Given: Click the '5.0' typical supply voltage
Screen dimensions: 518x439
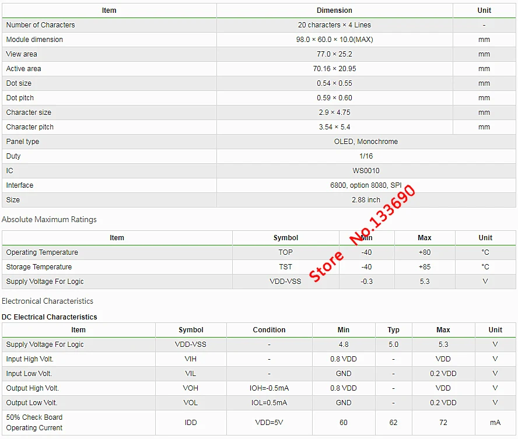Looking at the screenshot, I should [393, 345].
